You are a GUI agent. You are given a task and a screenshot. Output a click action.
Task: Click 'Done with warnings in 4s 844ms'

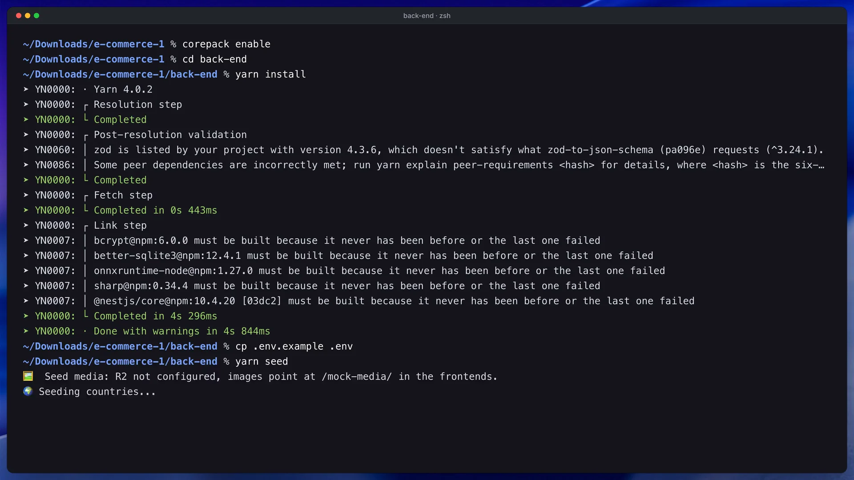182,331
